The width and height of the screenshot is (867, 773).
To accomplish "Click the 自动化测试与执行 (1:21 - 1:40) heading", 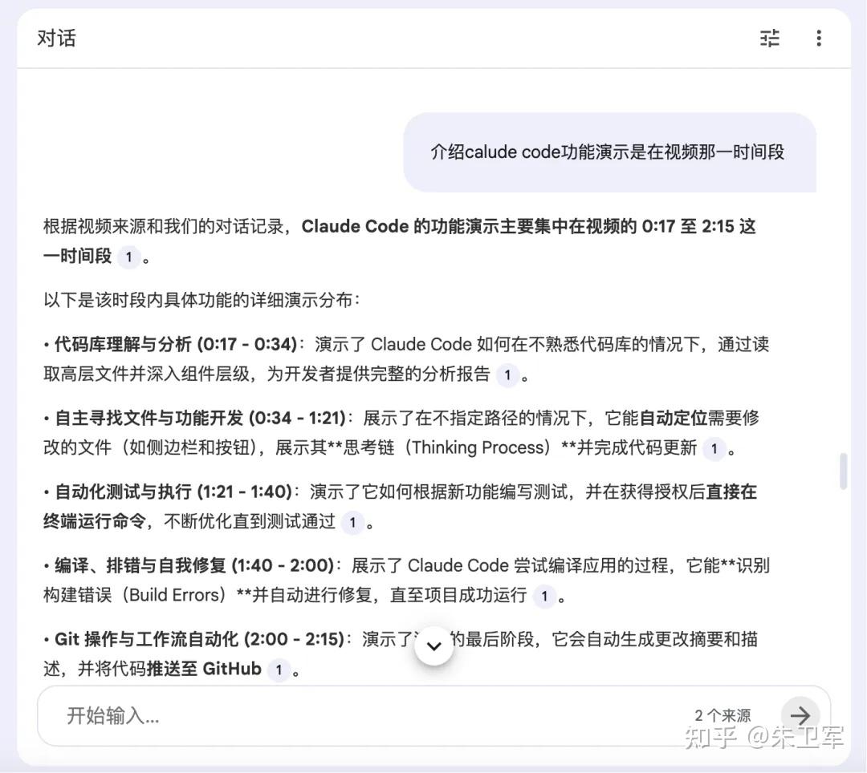I will pyautogui.click(x=173, y=492).
